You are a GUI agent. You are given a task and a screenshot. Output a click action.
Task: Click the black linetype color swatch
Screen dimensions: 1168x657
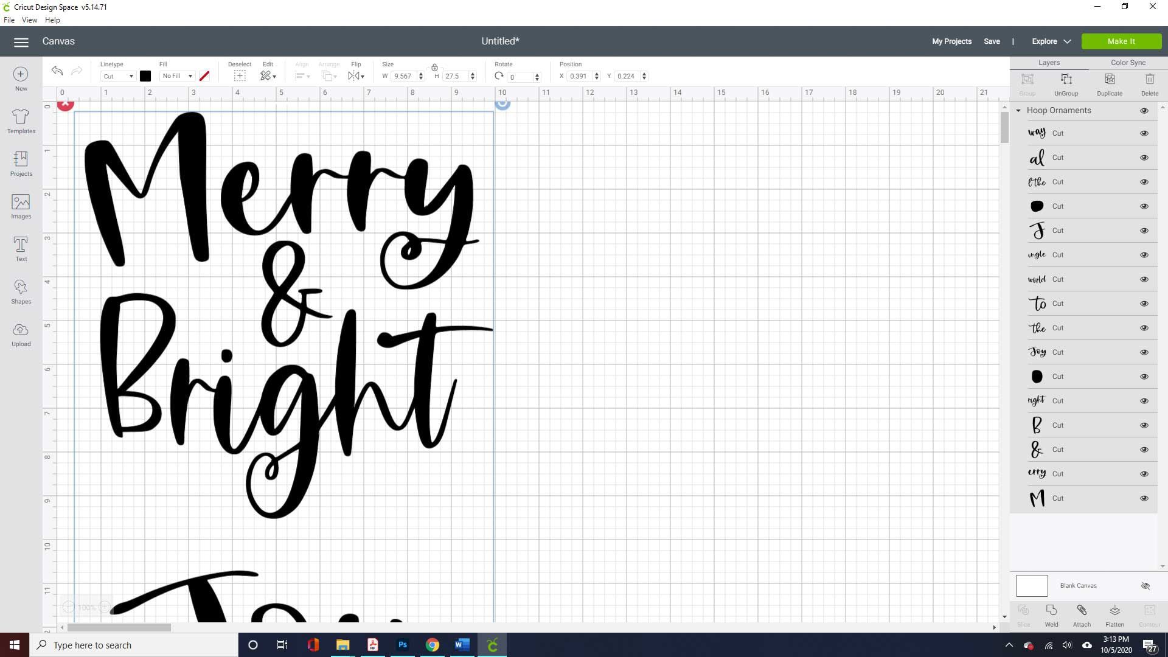point(145,76)
